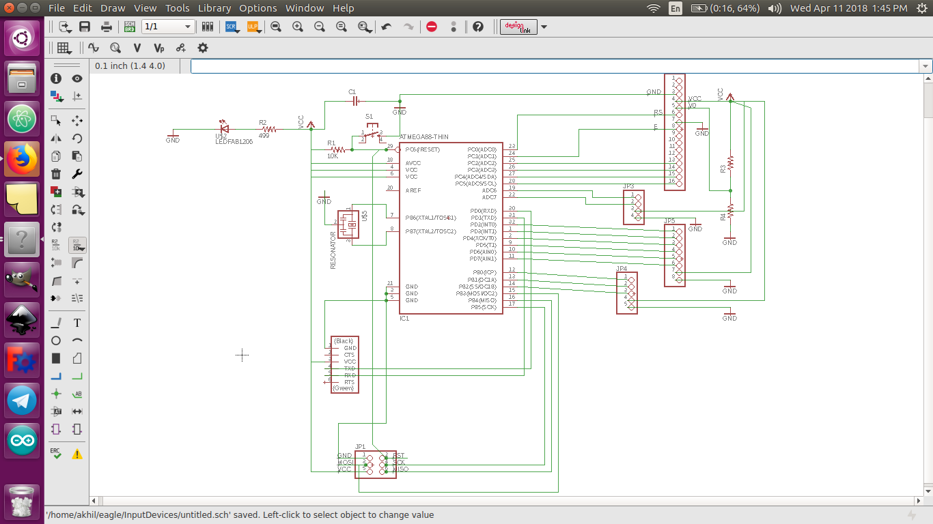
Task: Click the Junction tool icon
Action: (x=57, y=394)
